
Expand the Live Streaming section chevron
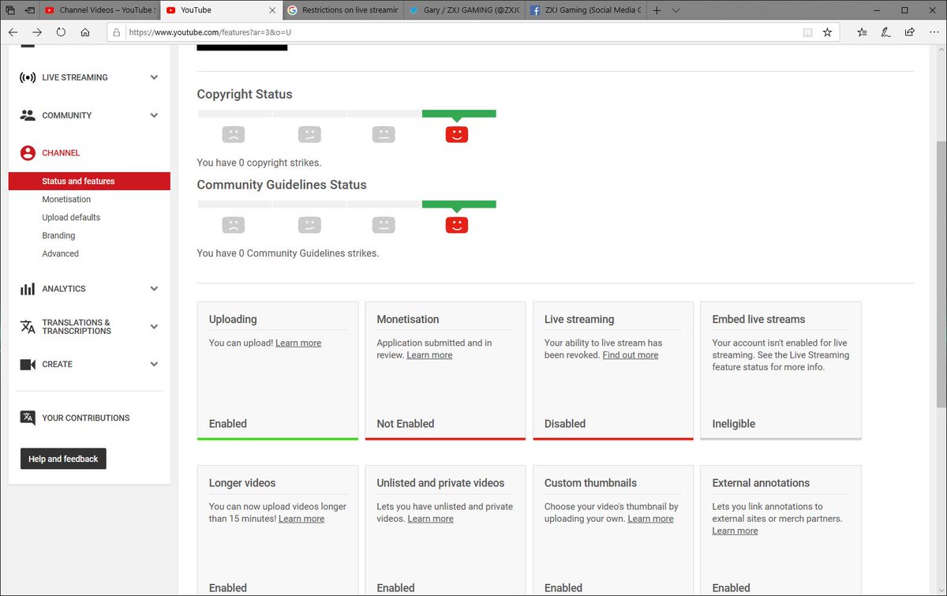coord(154,77)
